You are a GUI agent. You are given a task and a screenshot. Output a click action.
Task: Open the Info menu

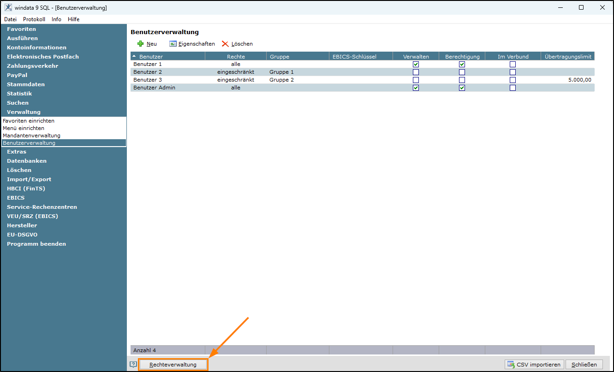point(56,19)
